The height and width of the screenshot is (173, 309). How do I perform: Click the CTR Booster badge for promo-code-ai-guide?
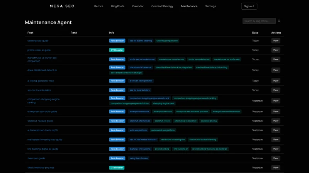pyautogui.click(x=117, y=50)
